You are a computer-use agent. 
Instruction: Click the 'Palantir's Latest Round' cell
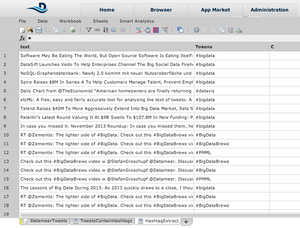click(107, 117)
